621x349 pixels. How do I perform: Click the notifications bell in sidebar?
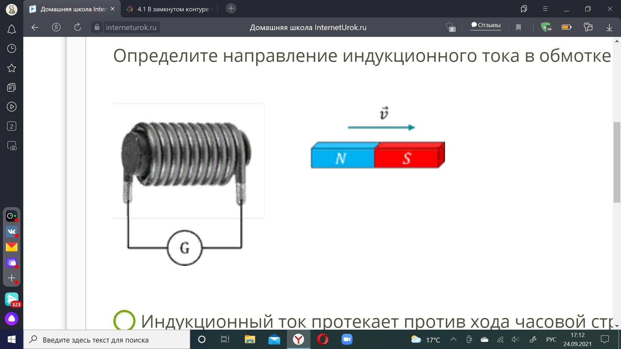click(12, 29)
